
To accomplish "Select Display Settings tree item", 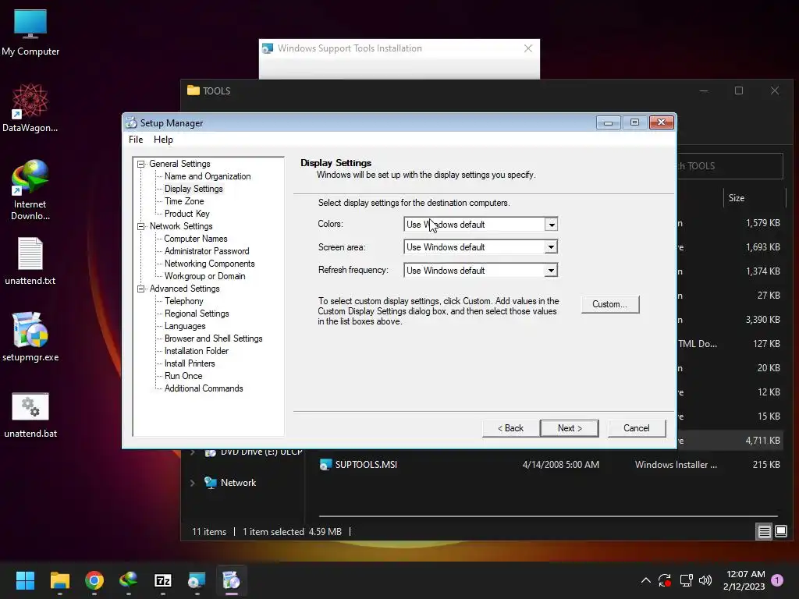I will [x=194, y=189].
